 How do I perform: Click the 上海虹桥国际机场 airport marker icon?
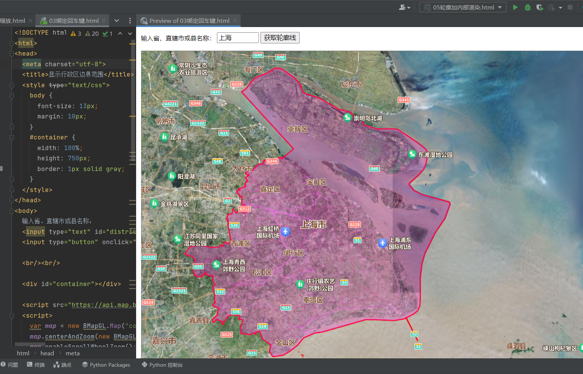[285, 231]
